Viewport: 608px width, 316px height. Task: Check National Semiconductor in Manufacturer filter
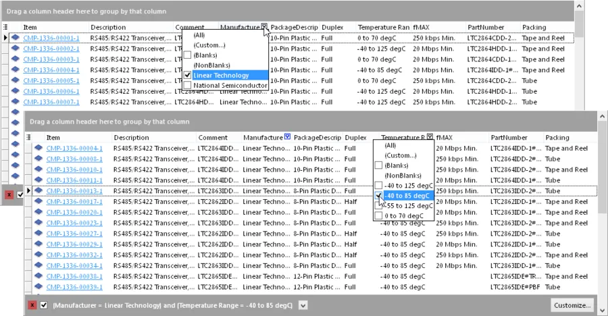[x=187, y=85]
